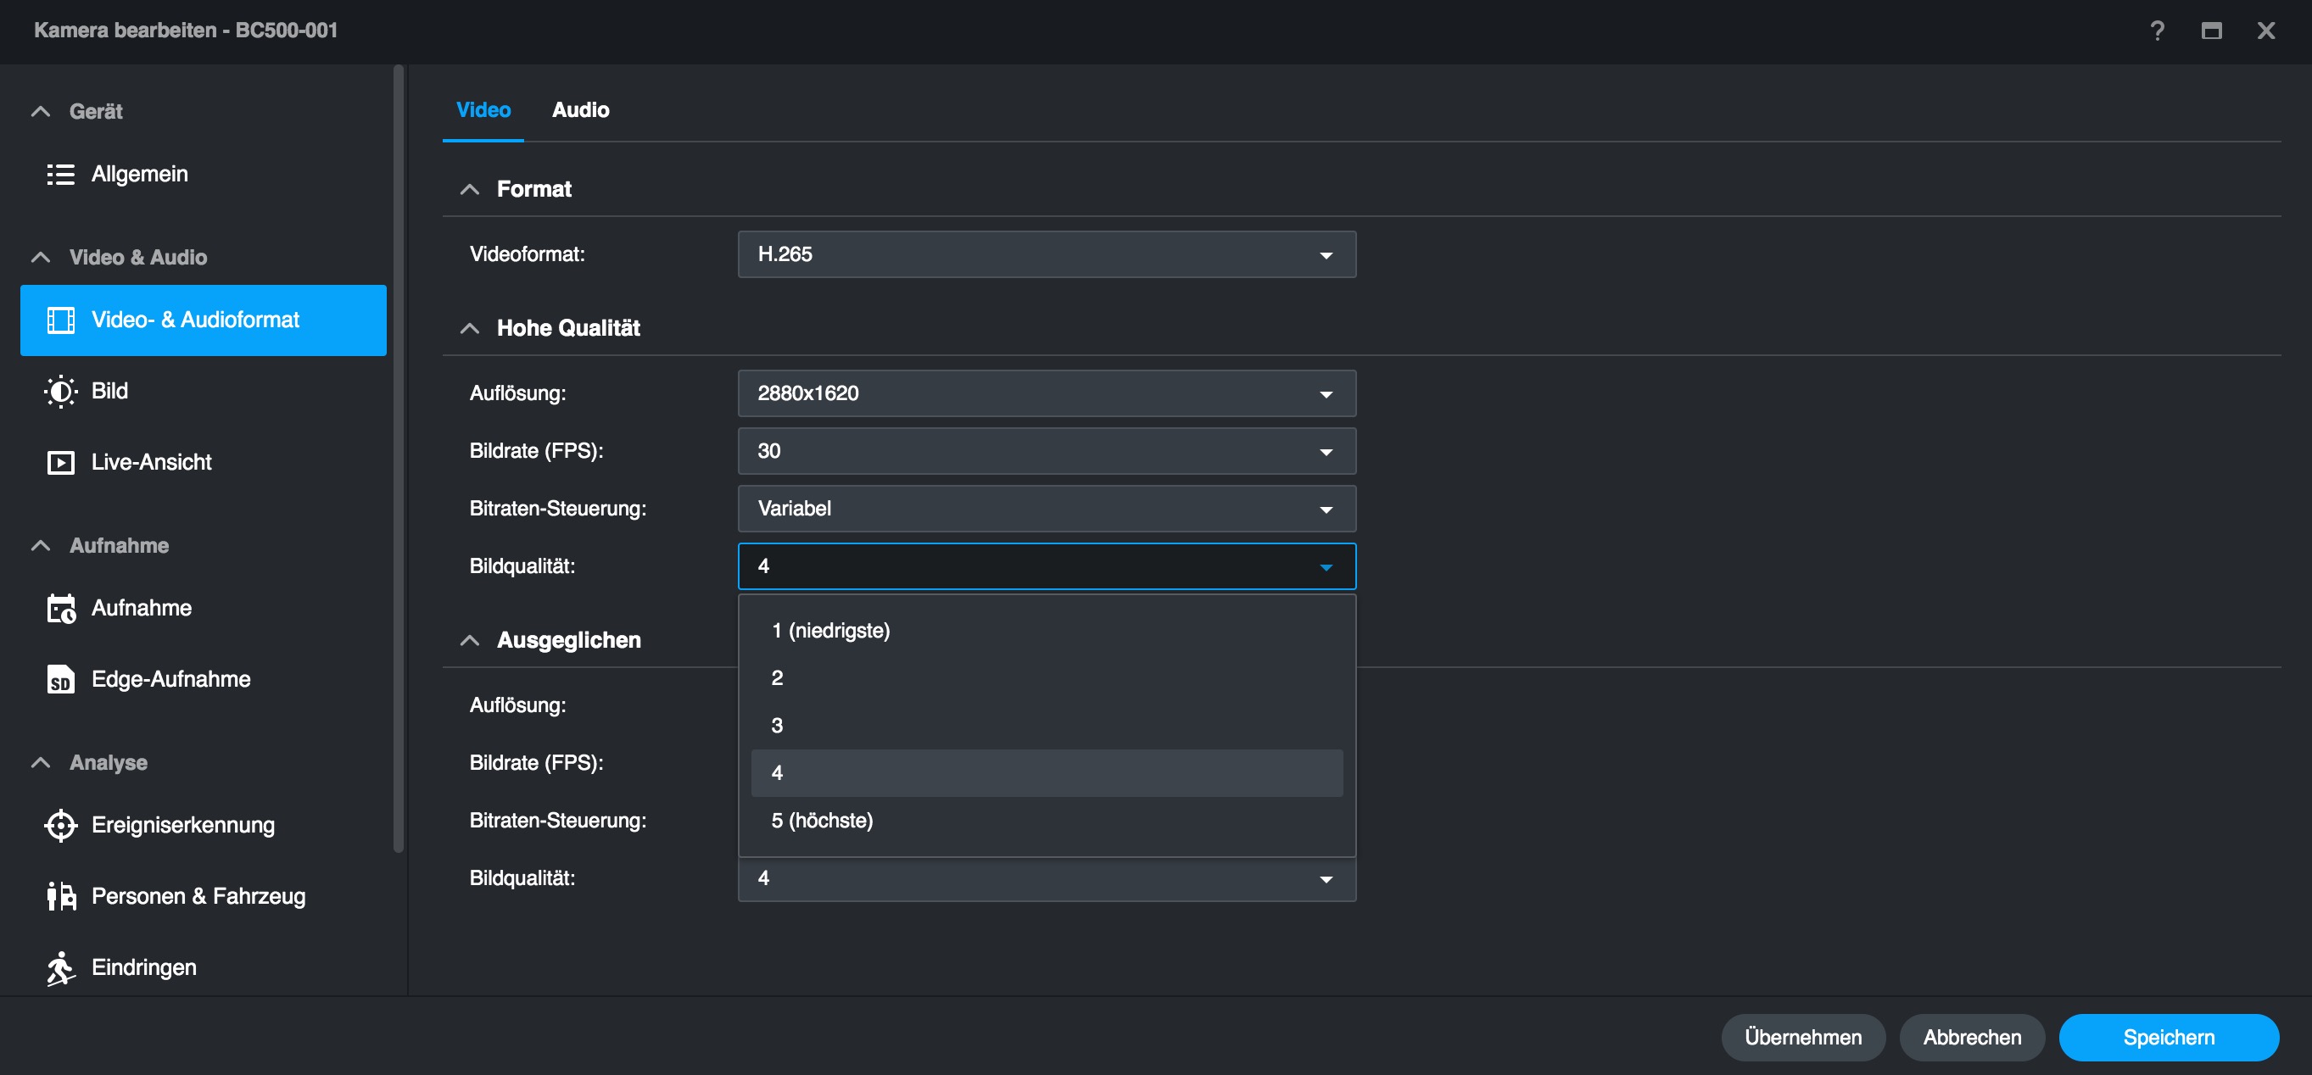This screenshot has width=2312, height=1075.
Task: Click the sidebar vertical scrollbar
Action: pyautogui.click(x=399, y=458)
